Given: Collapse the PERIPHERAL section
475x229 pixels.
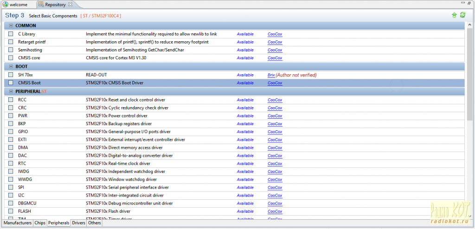Looking at the screenshot, I should click(11, 91).
